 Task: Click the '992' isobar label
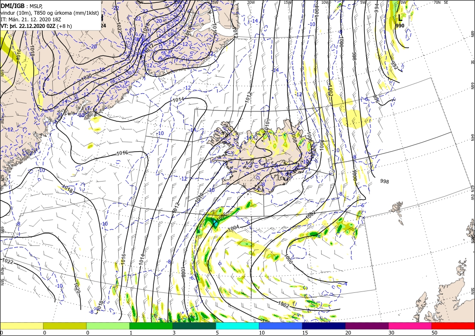[394, 65]
